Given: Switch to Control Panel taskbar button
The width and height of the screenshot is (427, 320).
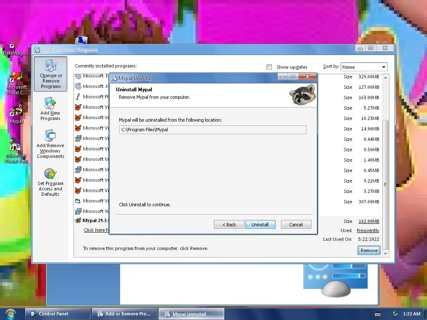Looking at the screenshot, I should 58,314.
